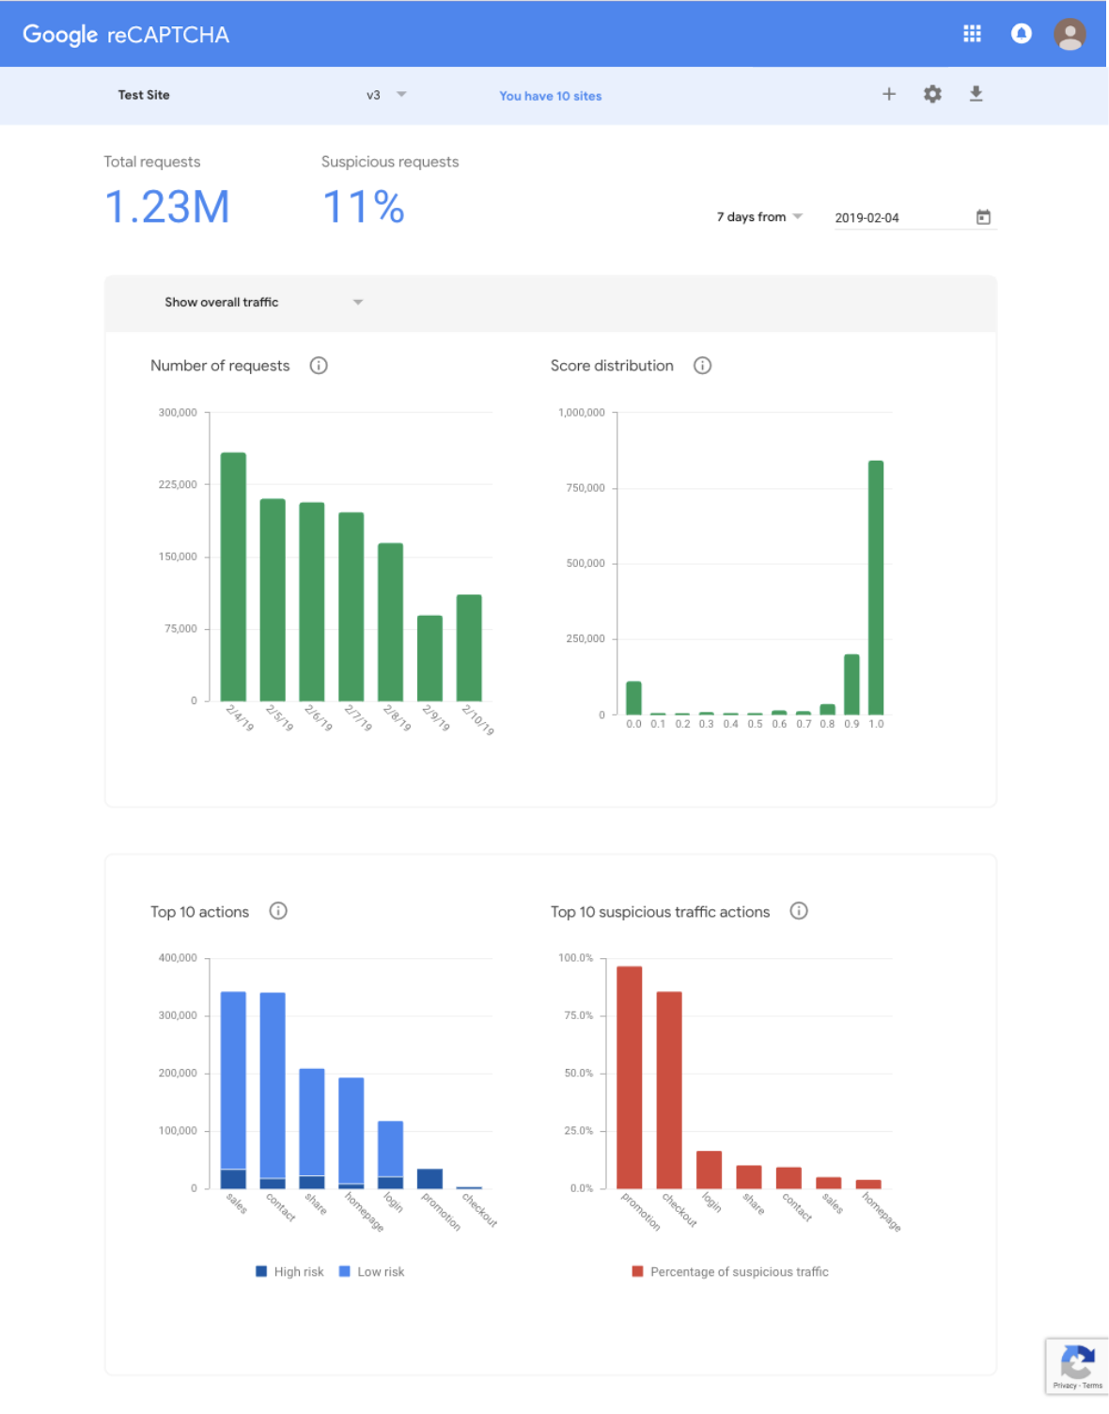Show info for Top 10 actions
Viewport: 1109px width, 1414px height.
pyautogui.click(x=278, y=911)
